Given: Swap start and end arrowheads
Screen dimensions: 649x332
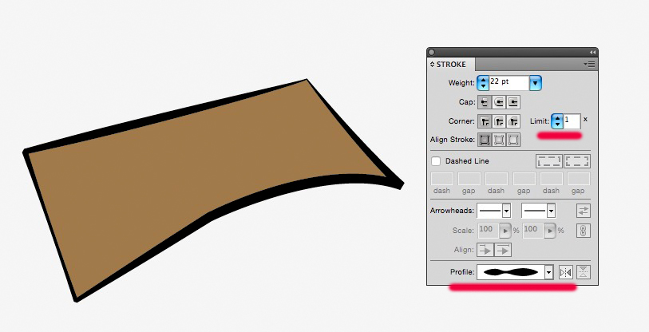Looking at the screenshot, I should [584, 211].
